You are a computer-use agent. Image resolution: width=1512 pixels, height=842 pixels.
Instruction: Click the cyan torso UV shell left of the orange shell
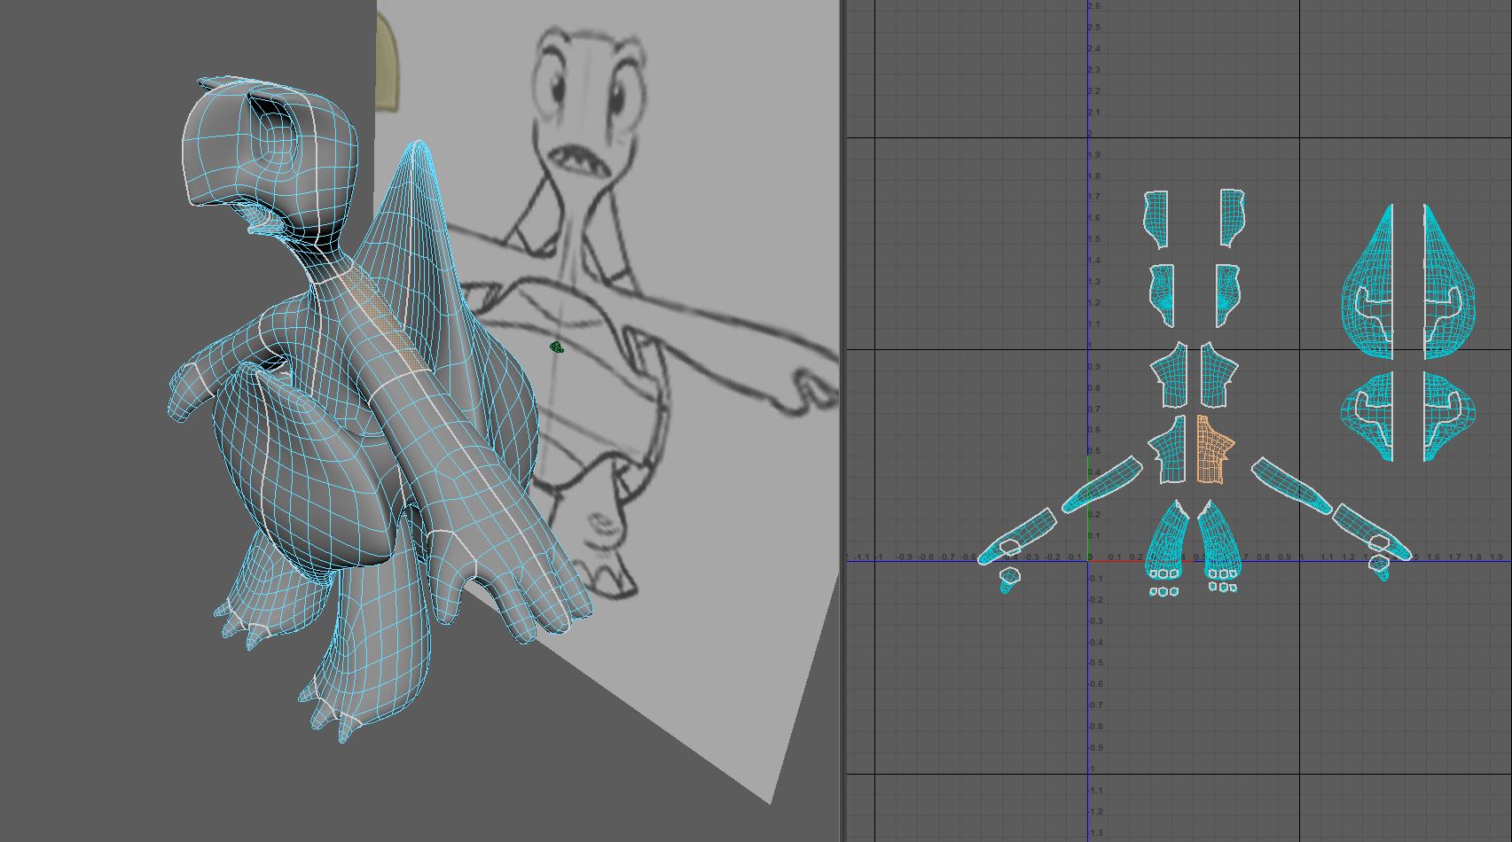(1168, 449)
